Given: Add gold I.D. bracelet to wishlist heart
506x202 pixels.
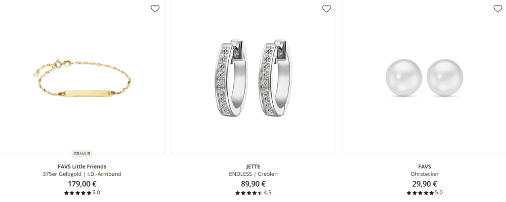Looking at the screenshot, I should click(155, 9).
